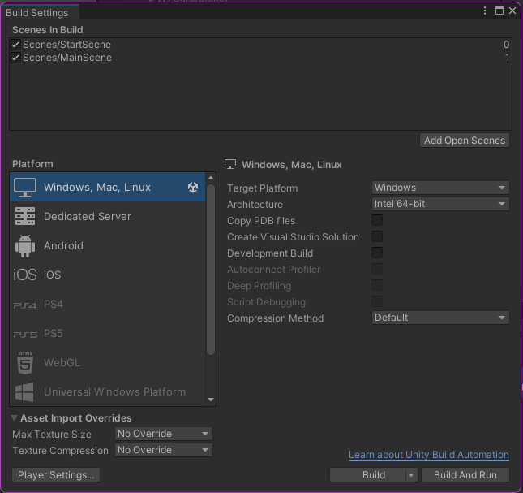Click the Platform heading
The height and width of the screenshot is (493, 523).
32,164
